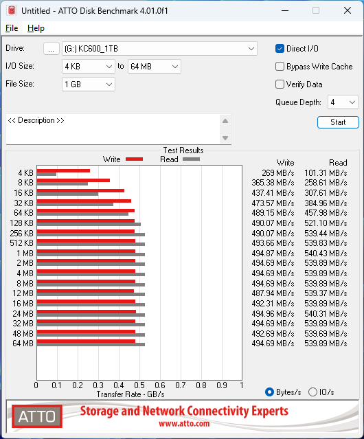364x439 pixels.
Task: Click the 128 KB read value 521.10 MB/s
Action: (x=326, y=223)
